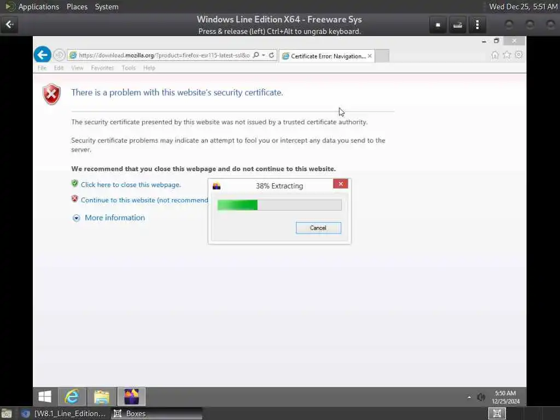Open the address bar dropdown arrow

264,55
